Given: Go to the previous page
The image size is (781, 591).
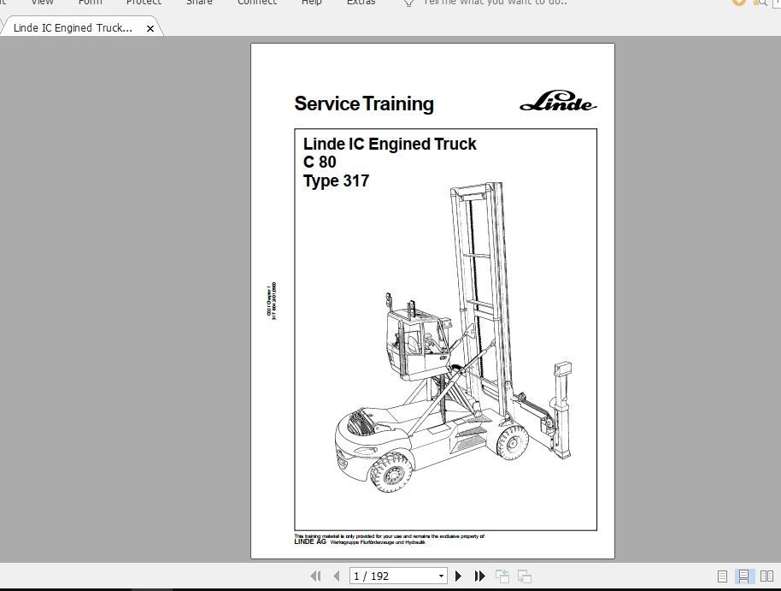Looking at the screenshot, I should [336, 576].
